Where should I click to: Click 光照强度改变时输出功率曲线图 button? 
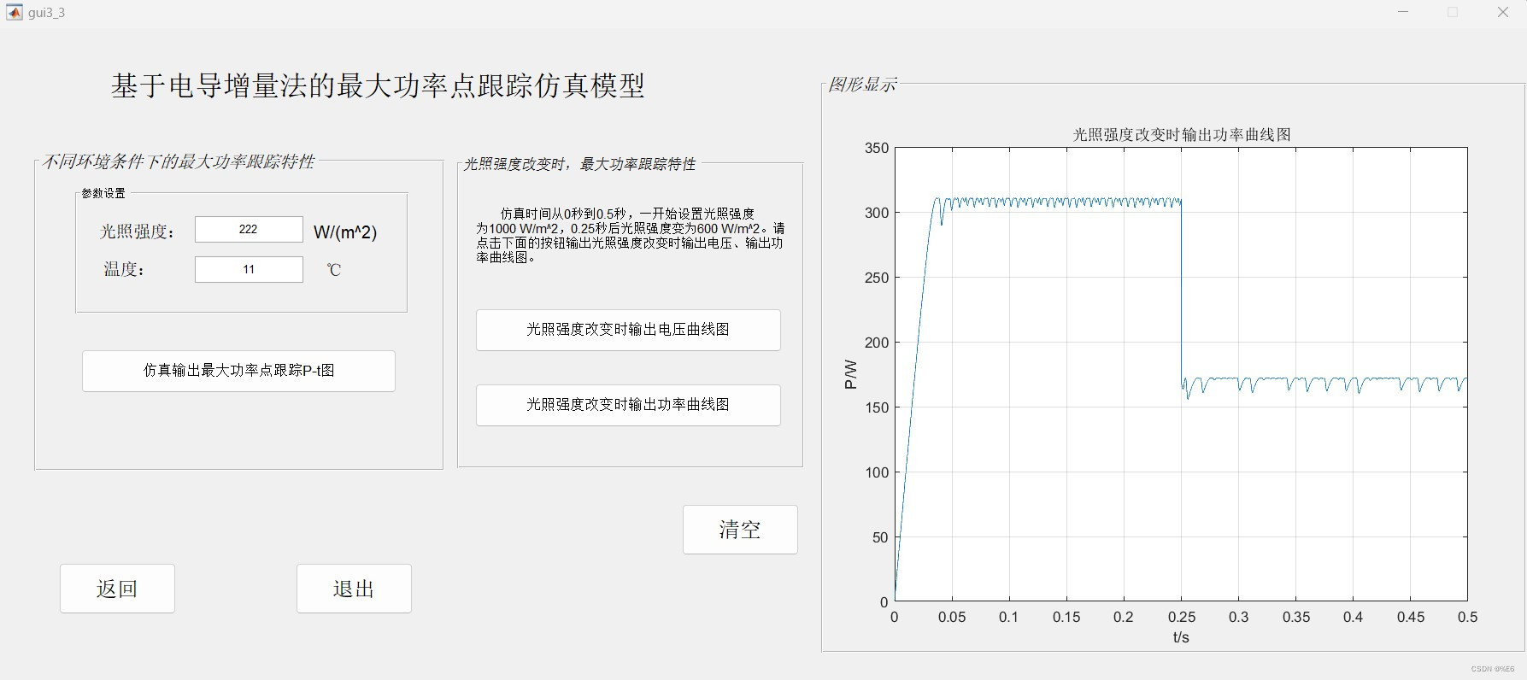click(628, 405)
